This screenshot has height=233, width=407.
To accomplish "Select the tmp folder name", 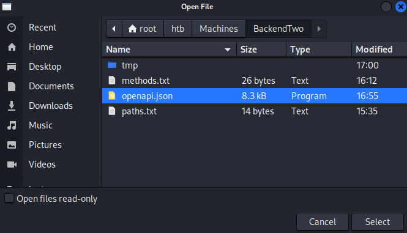I will click(130, 65).
